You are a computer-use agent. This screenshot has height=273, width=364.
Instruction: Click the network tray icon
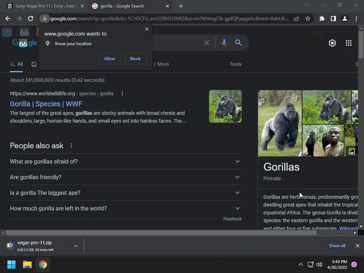pos(310,264)
